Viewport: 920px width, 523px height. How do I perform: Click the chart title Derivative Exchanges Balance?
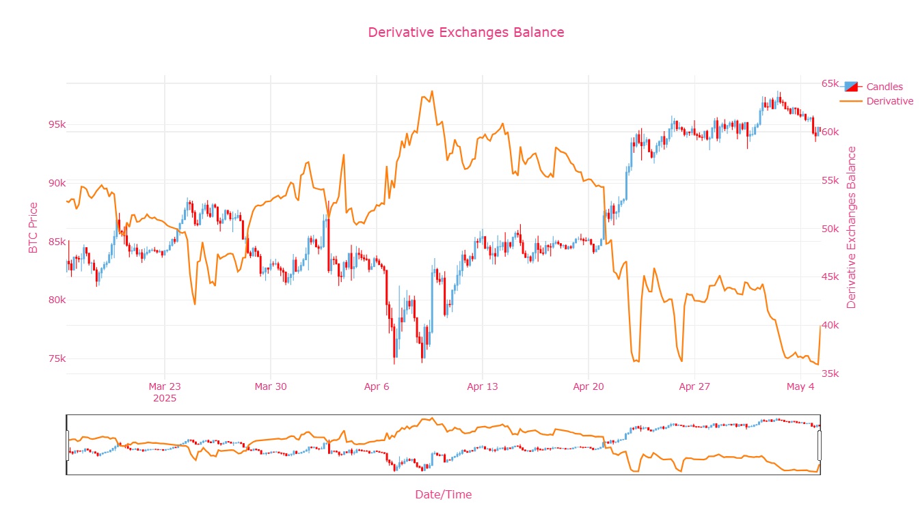click(x=466, y=32)
